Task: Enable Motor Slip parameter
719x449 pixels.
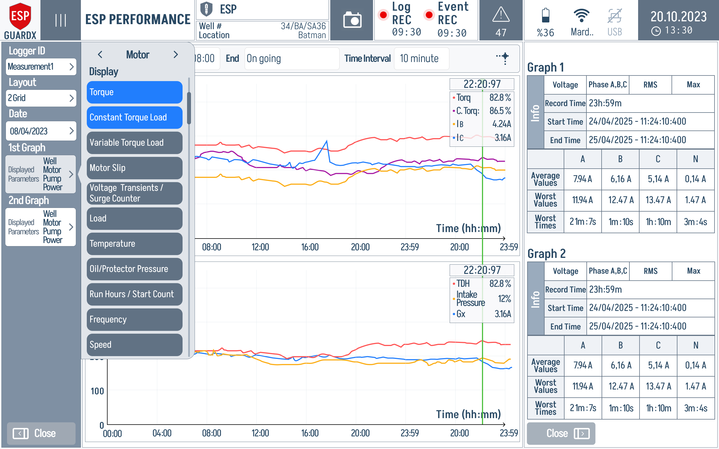Action: pyautogui.click(x=135, y=168)
